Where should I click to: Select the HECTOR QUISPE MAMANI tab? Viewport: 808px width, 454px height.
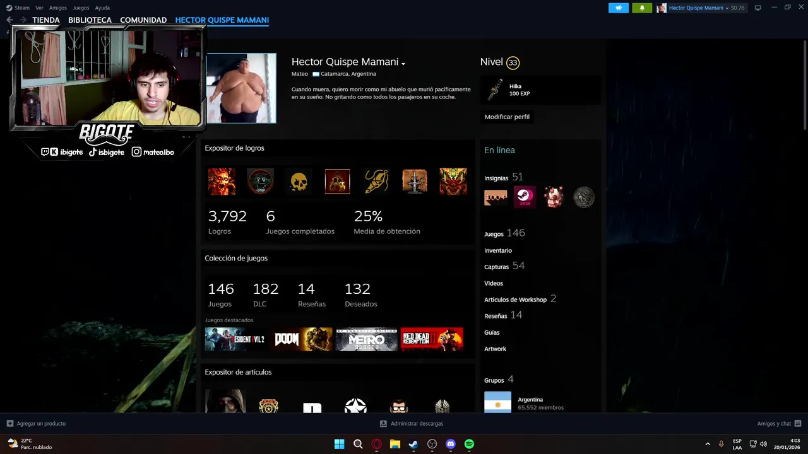[222, 20]
